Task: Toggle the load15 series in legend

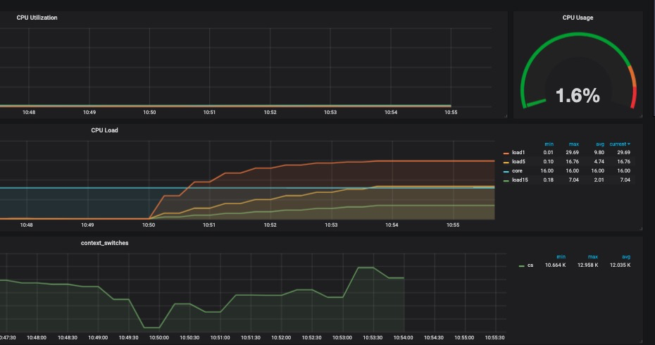Action: (x=520, y=180)
